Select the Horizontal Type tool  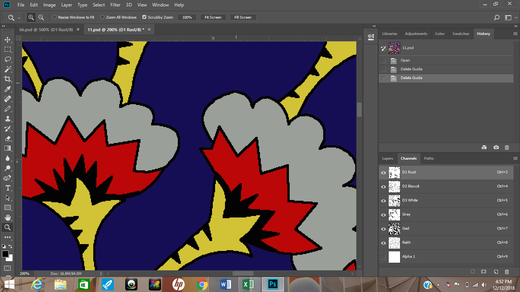click(x=7, y=188)
